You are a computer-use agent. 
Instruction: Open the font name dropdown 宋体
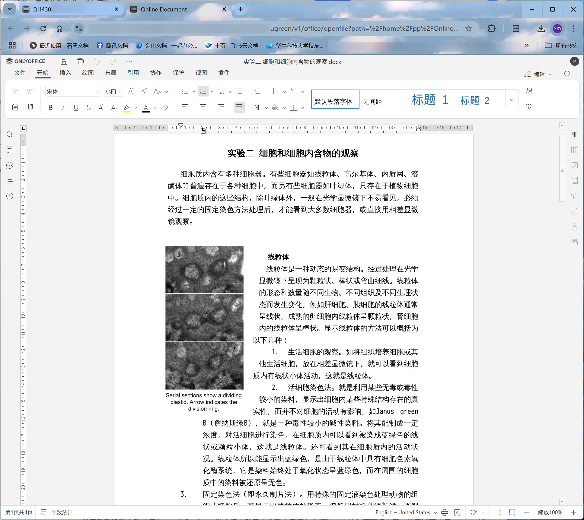tap(98, 91)
